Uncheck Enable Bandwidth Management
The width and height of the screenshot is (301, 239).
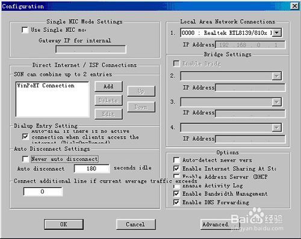[176, 194]
